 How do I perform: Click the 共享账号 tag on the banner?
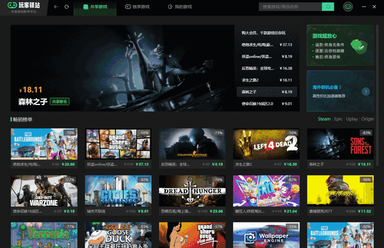pos(60,102)
